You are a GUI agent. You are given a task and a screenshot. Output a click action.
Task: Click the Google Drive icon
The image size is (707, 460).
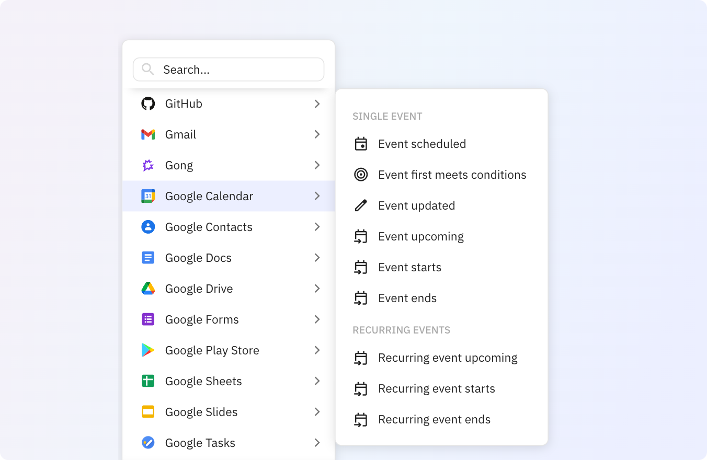click(148, 289)
